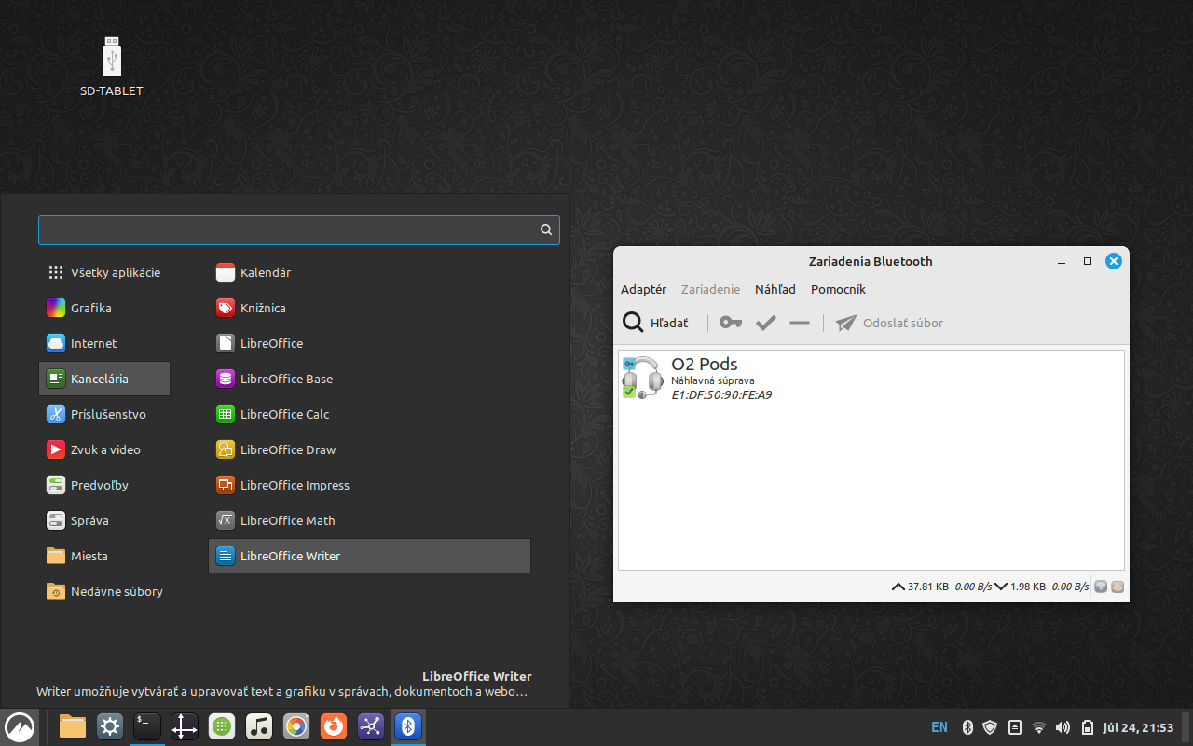This screenshot has height=746, width=1193.
Task: Click the volume speaker tray icon
Action: pos(1063,727)
